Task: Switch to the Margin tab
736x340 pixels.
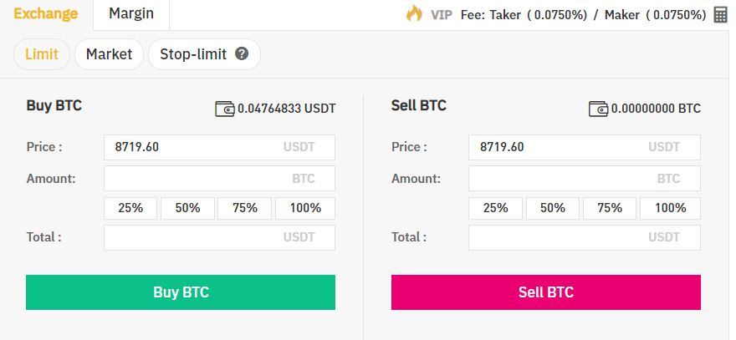Action: (x=131, y=14)
